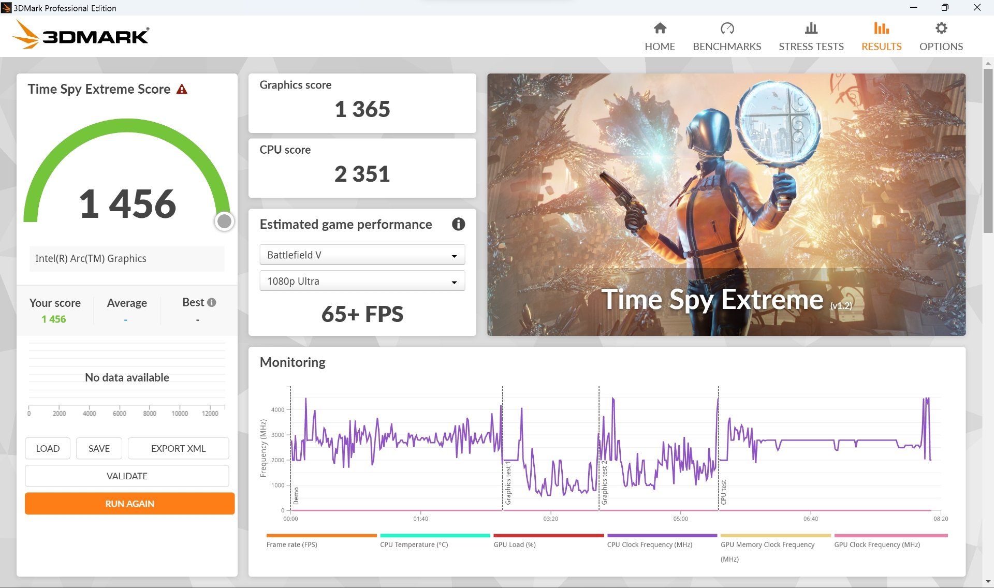
Task: Click the VALIDATE button
Action: tap(127, 476)
